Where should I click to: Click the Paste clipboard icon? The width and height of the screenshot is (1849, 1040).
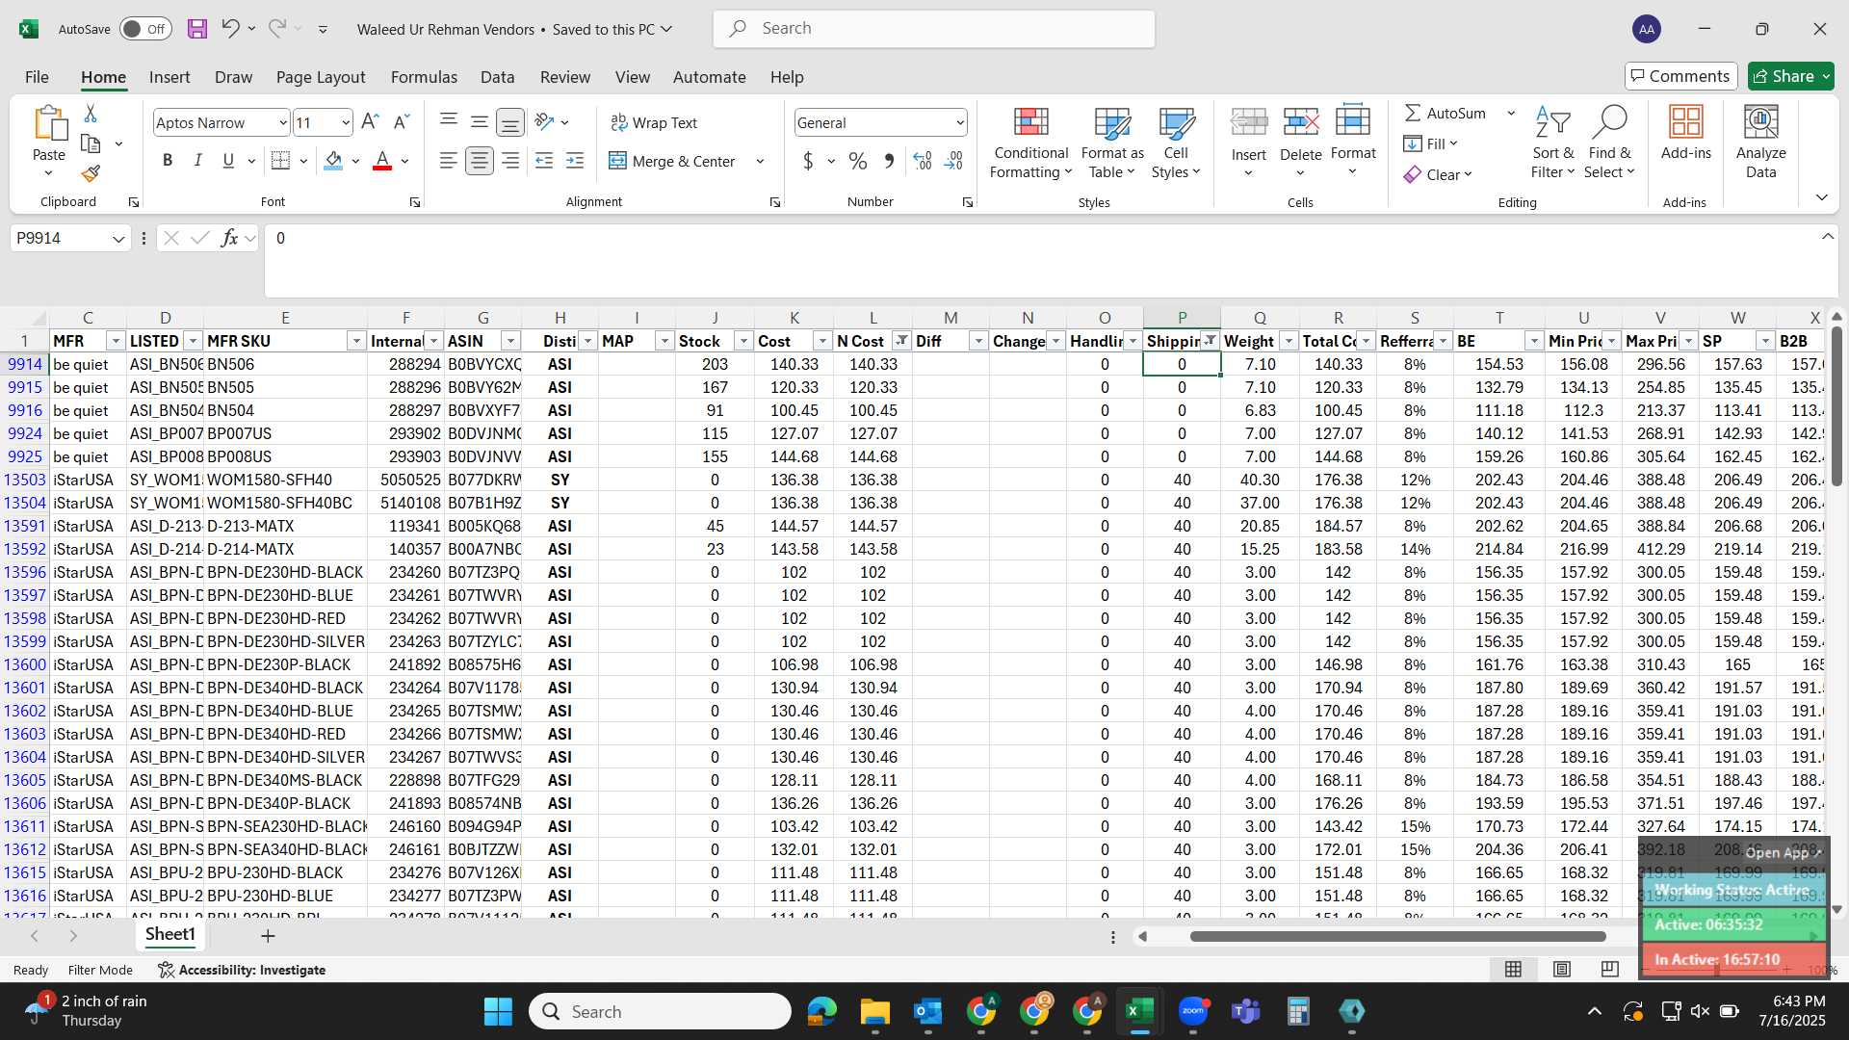pos(49,124)
